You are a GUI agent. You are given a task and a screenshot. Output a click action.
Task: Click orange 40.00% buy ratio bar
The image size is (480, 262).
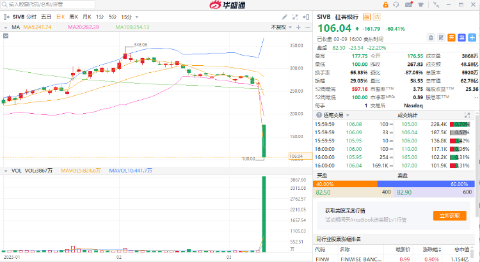click(x=346, y=184)
